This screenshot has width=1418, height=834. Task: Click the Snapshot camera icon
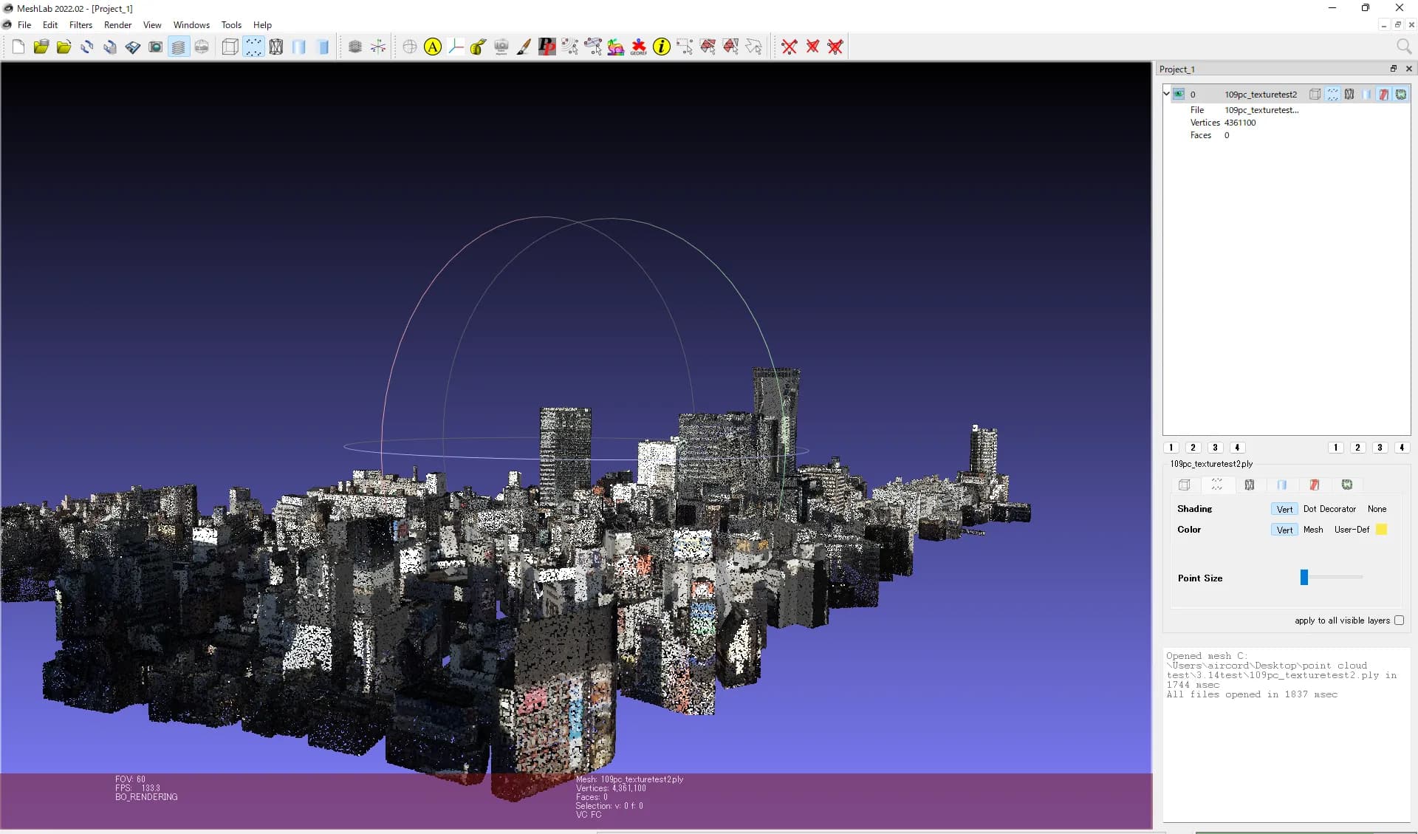pyautogui.click(x=155, y=47)
